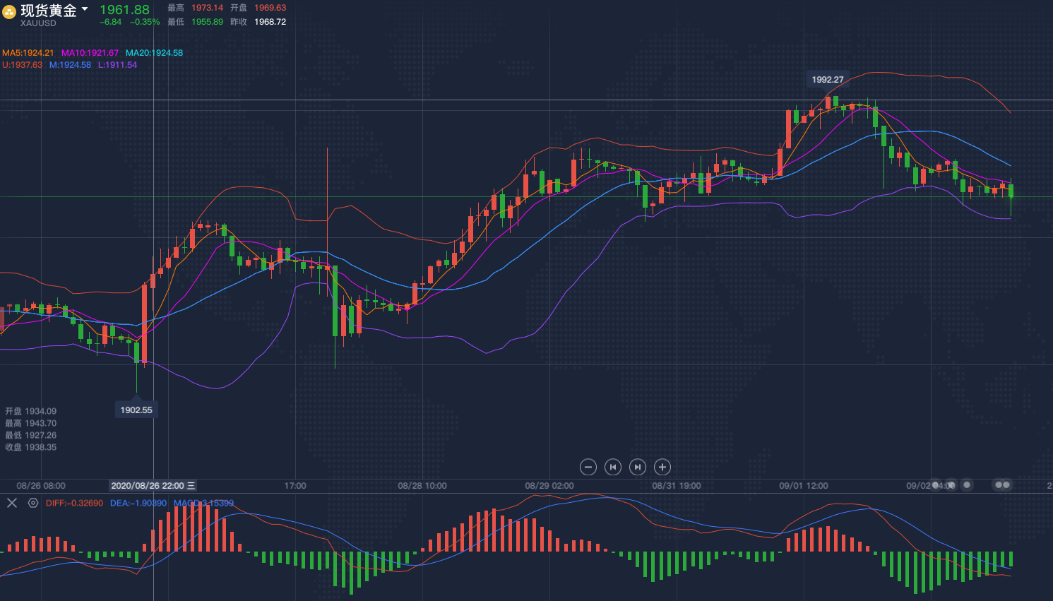Image resolution: width=1053 pixels, height=601 pixels.
Task: Click the 08/26 08:00 time axis label
Action: click(x=41, y=486)
